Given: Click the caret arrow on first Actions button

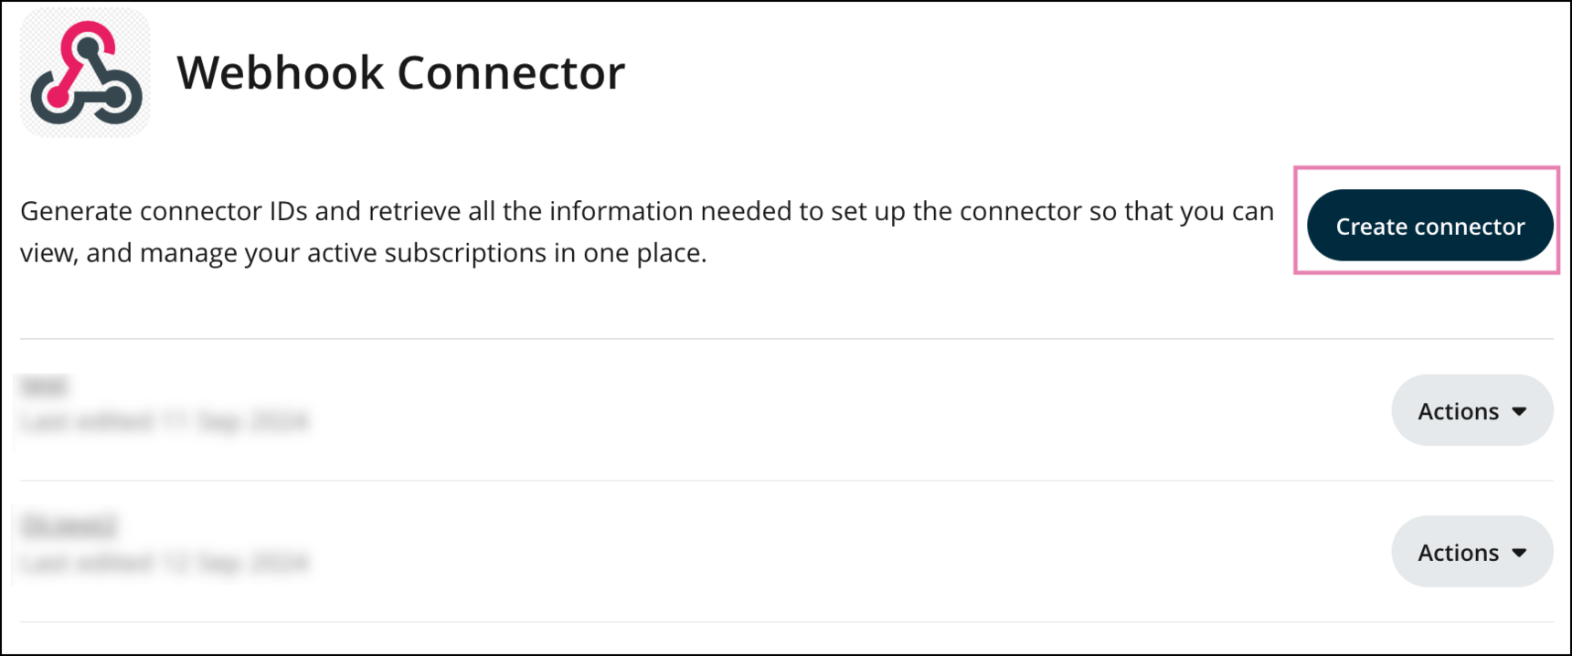Looking at the screenshot, I should coord(1519,411).
